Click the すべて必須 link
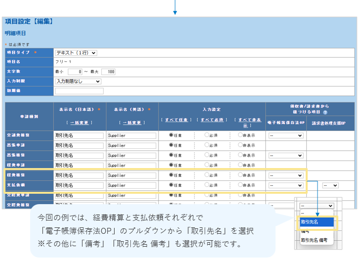Image resolution: width=360 pixels, height=260 pixels. pyautogui.click(x=212, y=120)
